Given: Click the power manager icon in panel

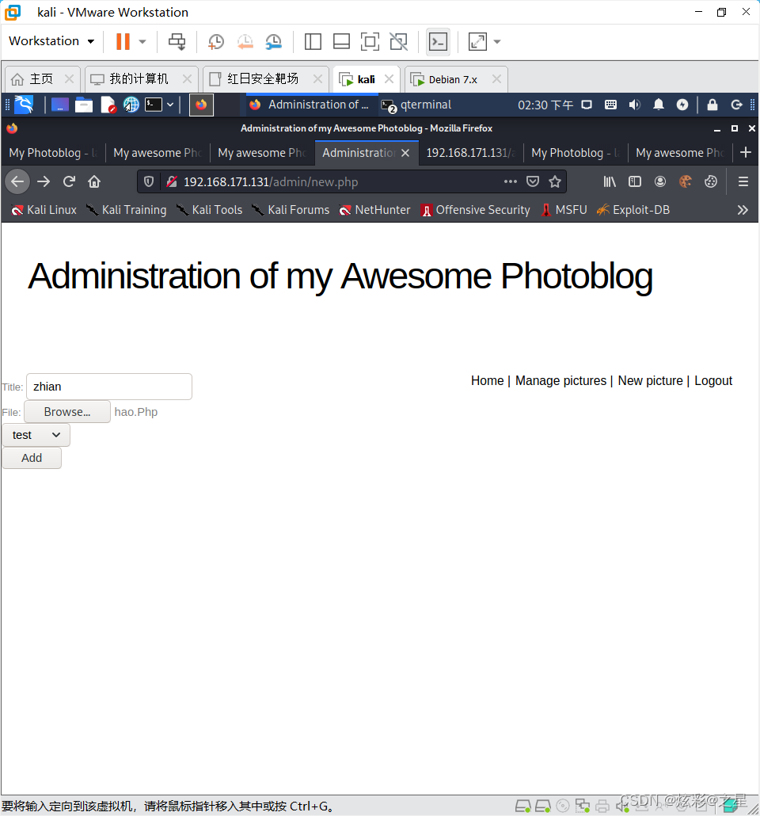Looking at the screenshot, I should (x=682, y=105).
